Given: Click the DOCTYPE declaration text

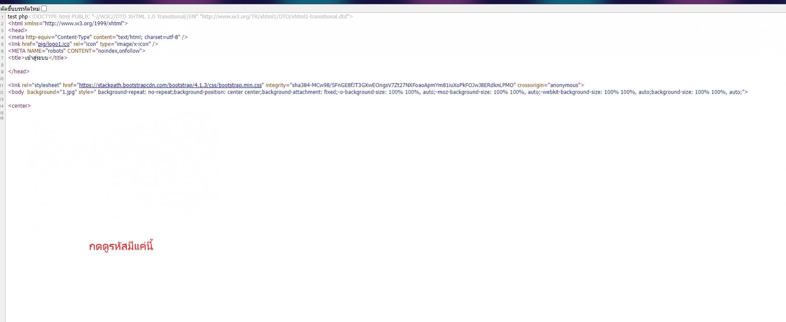Looking at the screenshot, I should pyautogui.click(x=191, y=17).
